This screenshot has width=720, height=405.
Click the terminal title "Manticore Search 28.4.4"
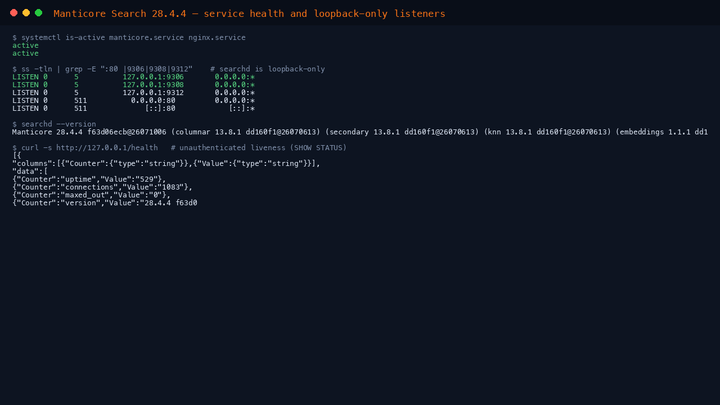[x=120, y=13]
